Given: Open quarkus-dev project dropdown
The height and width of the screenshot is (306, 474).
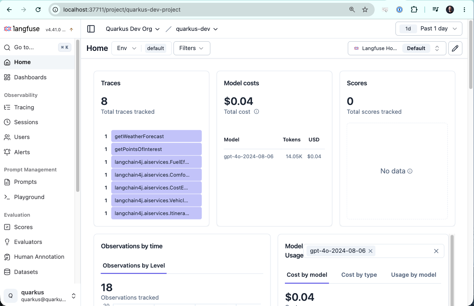Looking at the screenshot, I should tap(197, 29).
